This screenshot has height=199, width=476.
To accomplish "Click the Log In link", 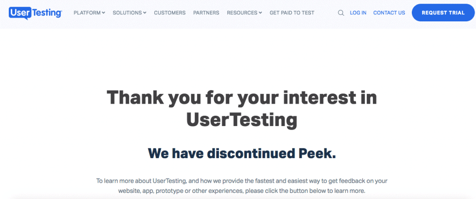I will pyautogui.click(x=358, y=13).
